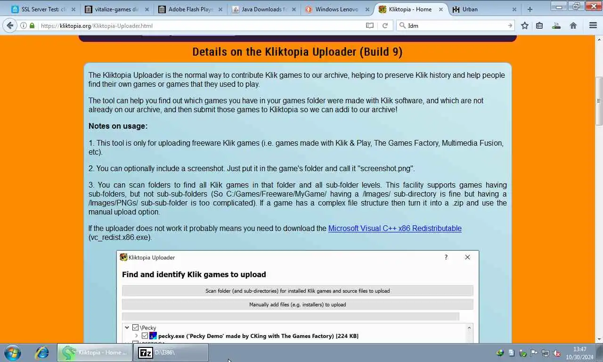Close the vitalize-games tab

click(x=147, y=9)
